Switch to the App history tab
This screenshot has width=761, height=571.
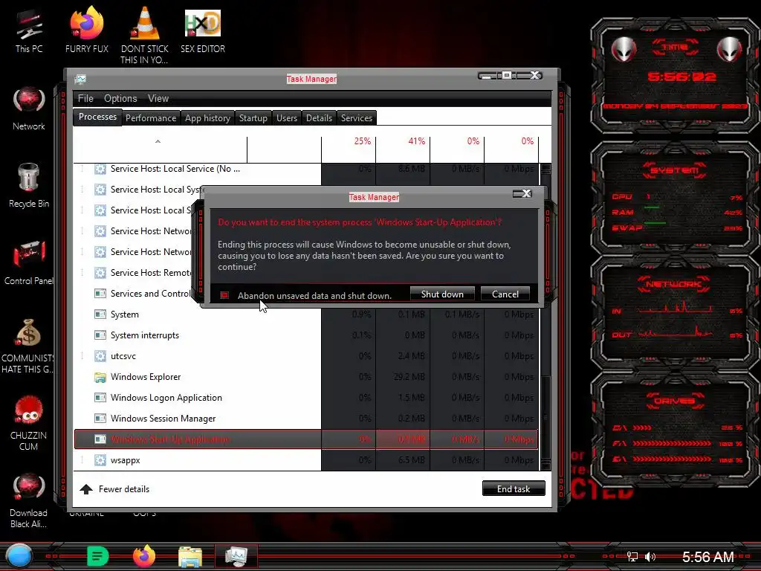pos(208,118)
